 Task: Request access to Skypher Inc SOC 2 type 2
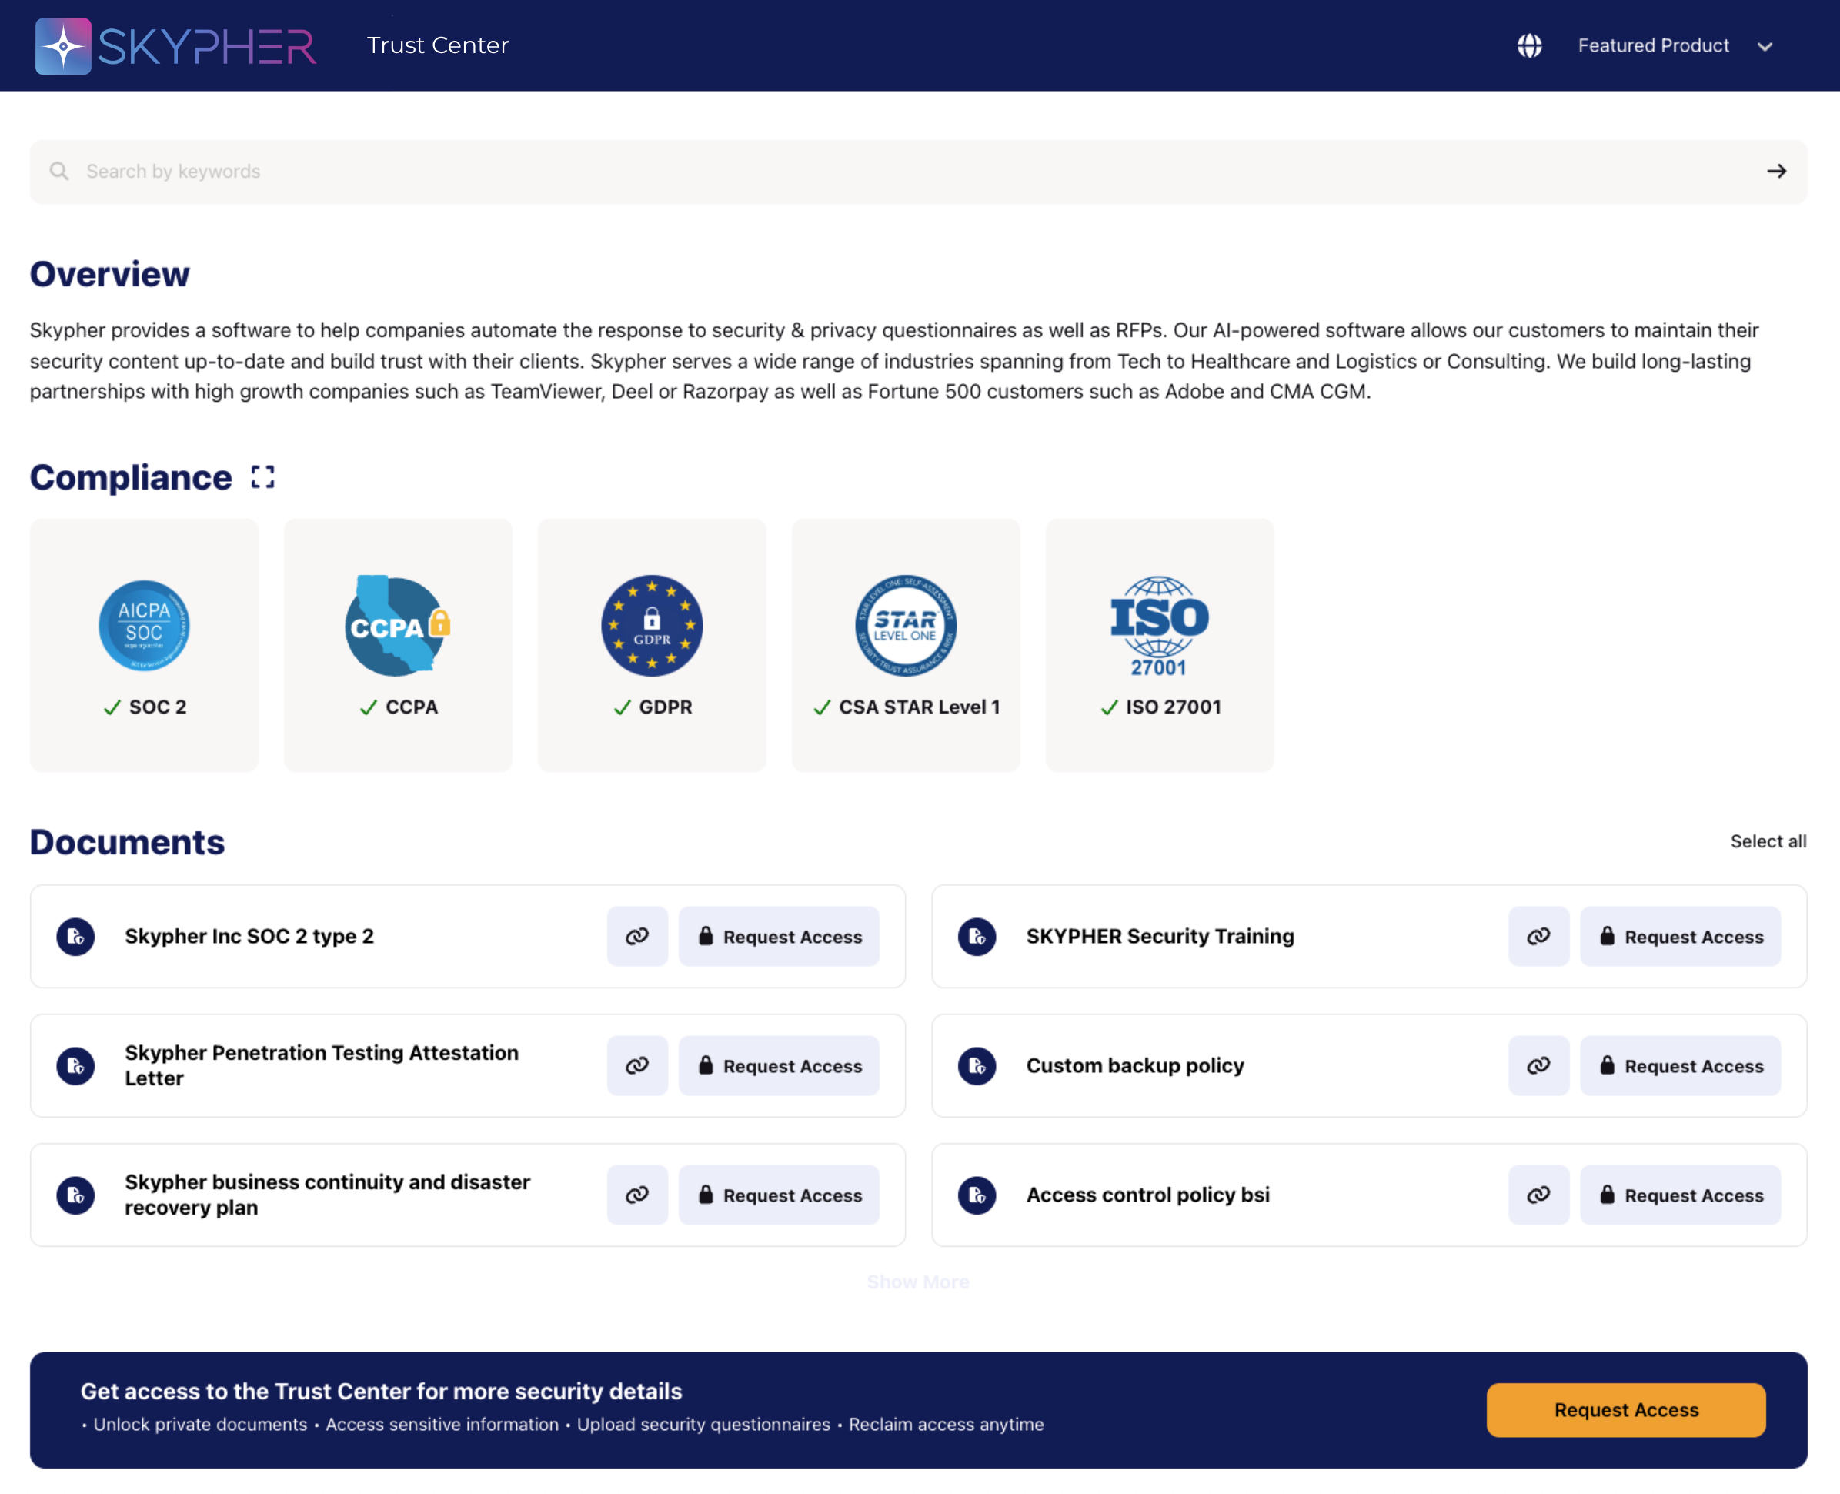pyautogui.click(x=779, y=936)
